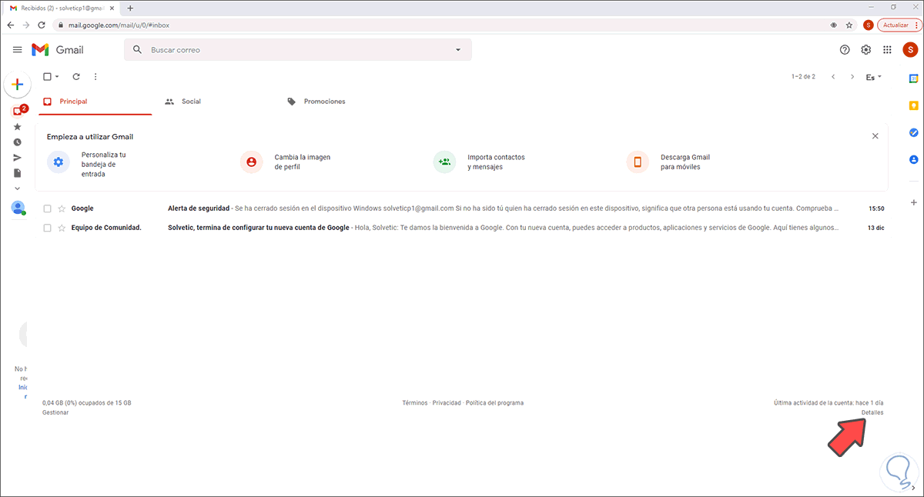Click the Recibidos (2) browser tab
This screenshot has height=497, width=924.
62,8
